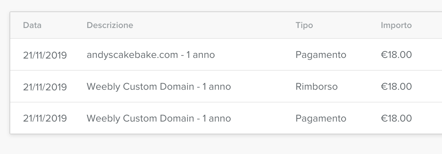Click the Importo column header
The width and height of the screenshot is (442, 154).
coord(396,25)
